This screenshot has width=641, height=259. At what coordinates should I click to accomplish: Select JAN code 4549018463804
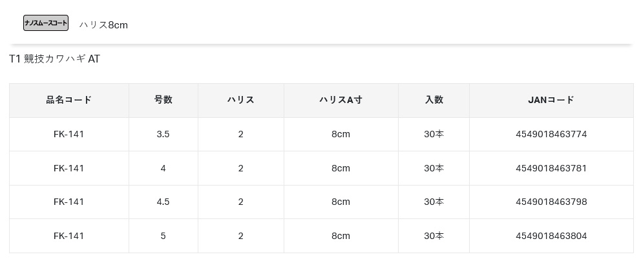[551, 236]
